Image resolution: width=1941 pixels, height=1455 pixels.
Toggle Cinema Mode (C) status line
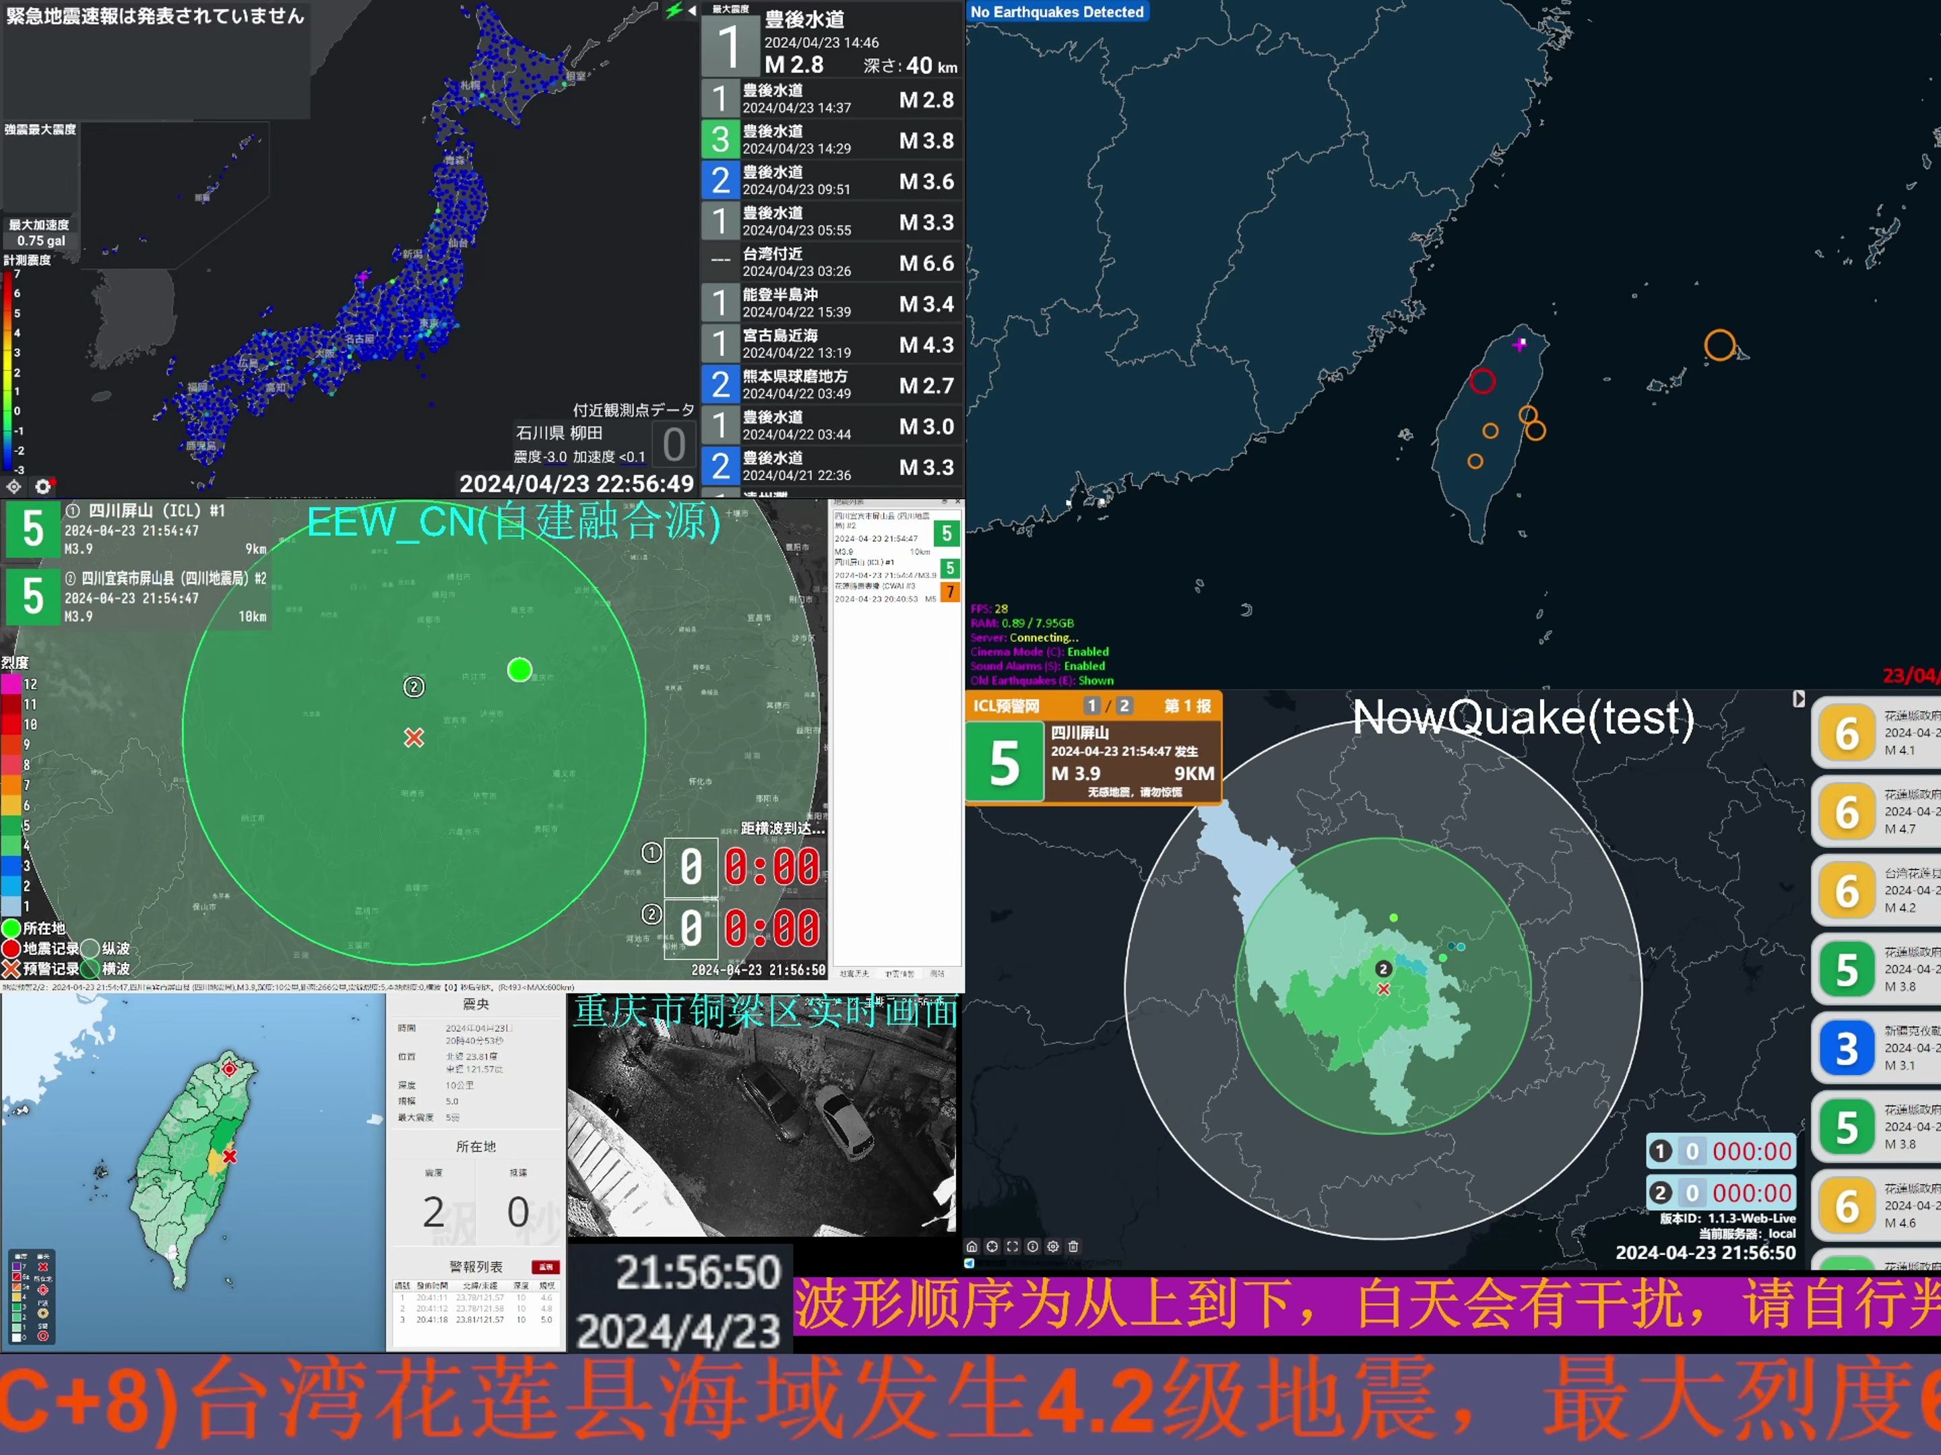tap(1039, 651)
